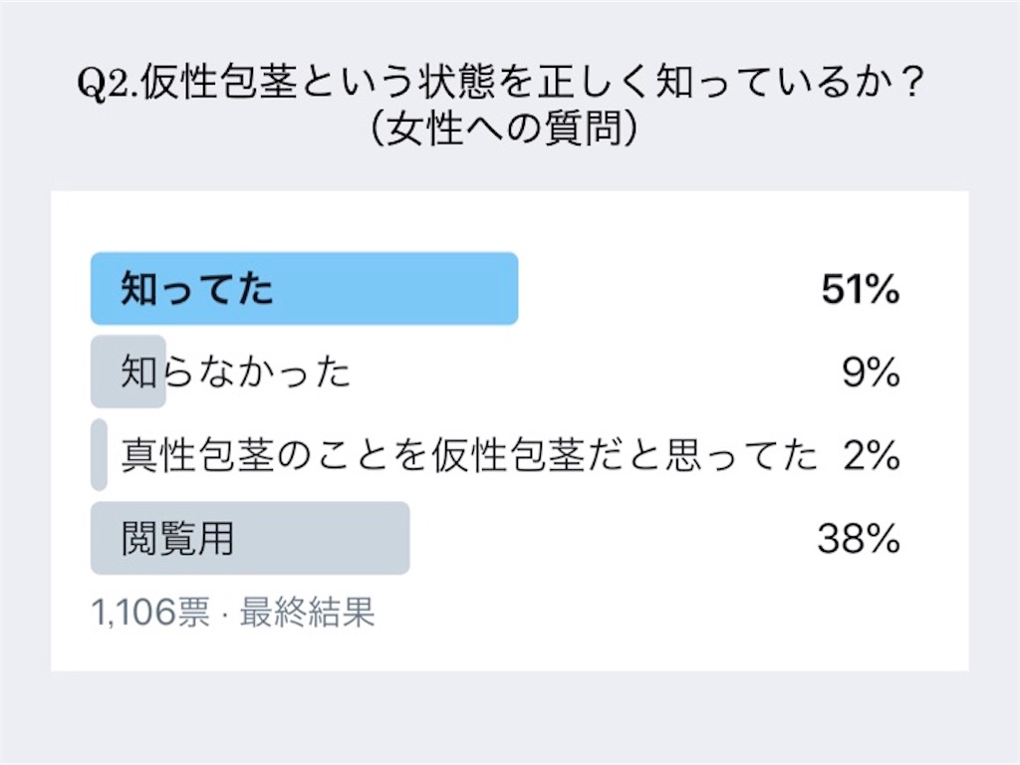
Task: Select the blue 知ってた result bar
Action: (x=305, y=288)
